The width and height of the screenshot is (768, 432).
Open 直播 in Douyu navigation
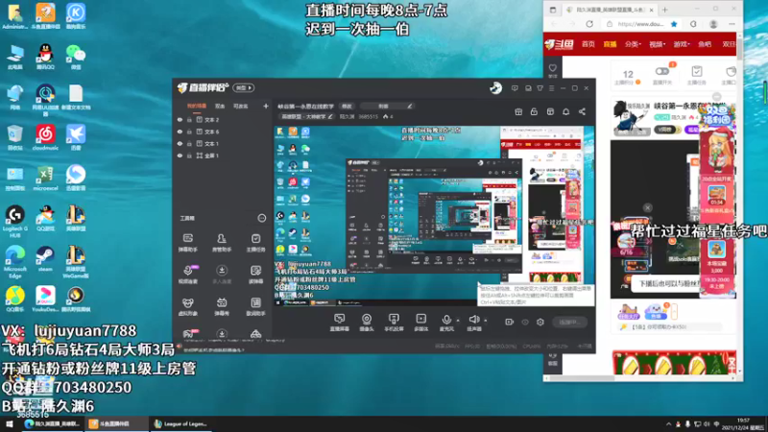pyautogui.click(x=610, y=44)
